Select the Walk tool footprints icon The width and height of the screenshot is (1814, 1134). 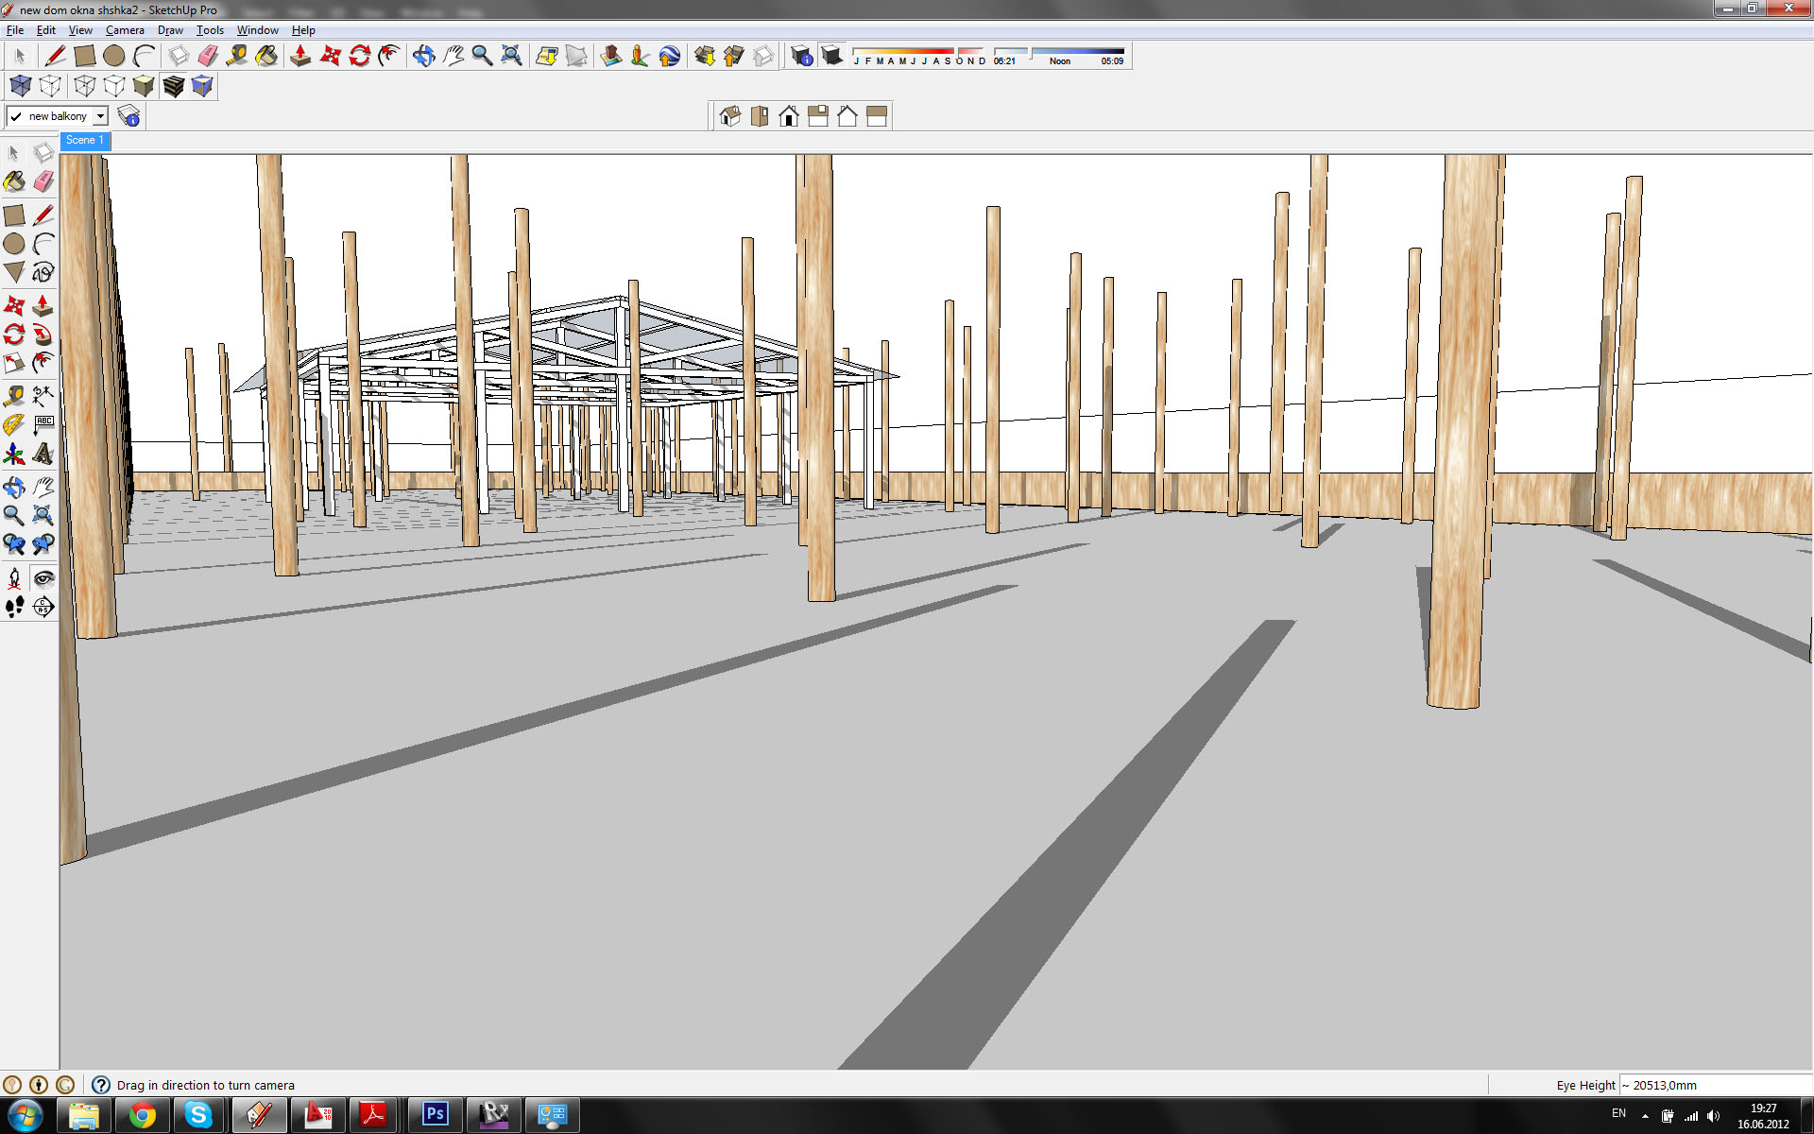pos(14,607)
